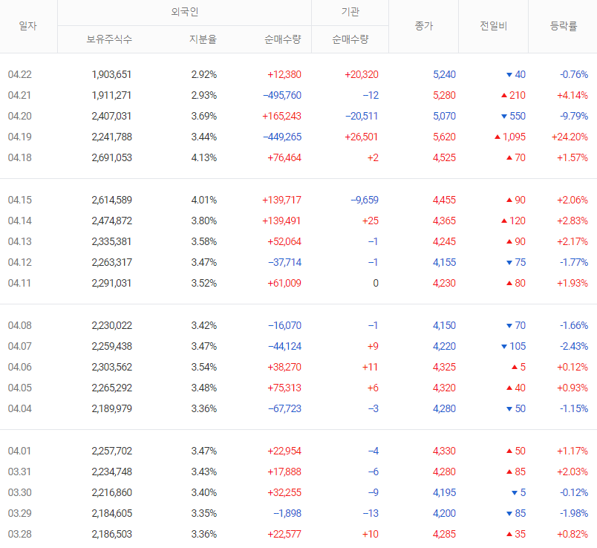Select the 04.05 date cell
This screenshot has width=597, height=548.
(x=20, y=388)
